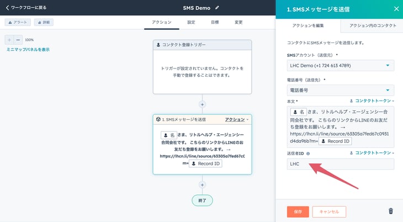Click the 終了 end node
Viewport: 403px width, 222px height.
(x=202, y=200)
